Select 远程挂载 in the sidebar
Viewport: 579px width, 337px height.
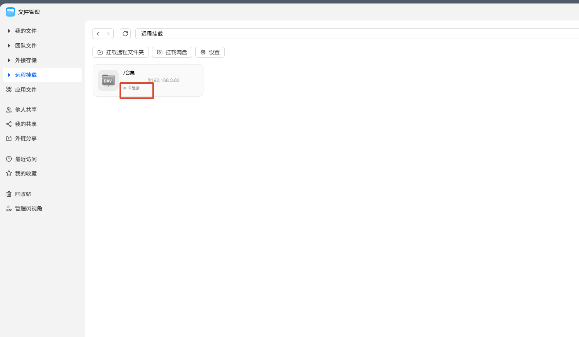pos(26,75)
